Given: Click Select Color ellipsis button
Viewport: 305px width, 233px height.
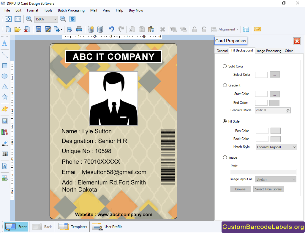Looking at the screenshot, I should point(274,75).
